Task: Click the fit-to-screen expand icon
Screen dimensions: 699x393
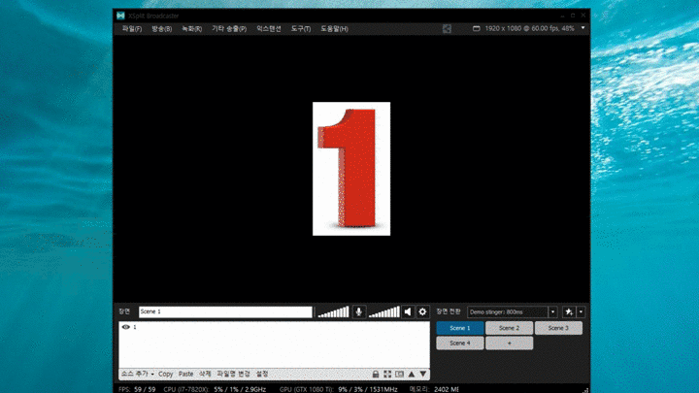Action: click(387, 375)
